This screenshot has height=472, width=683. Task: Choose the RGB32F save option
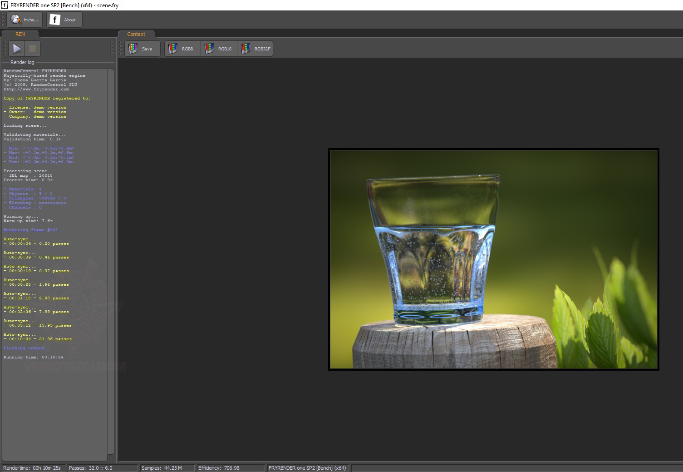255,49
